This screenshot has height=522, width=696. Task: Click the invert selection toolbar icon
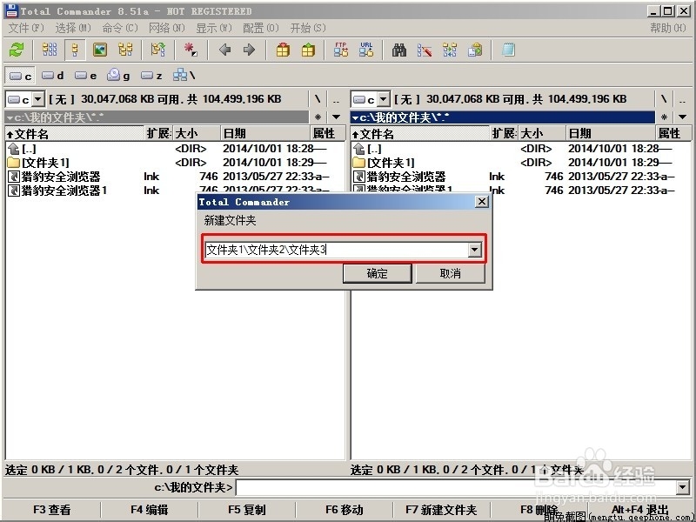coord(158,50)
